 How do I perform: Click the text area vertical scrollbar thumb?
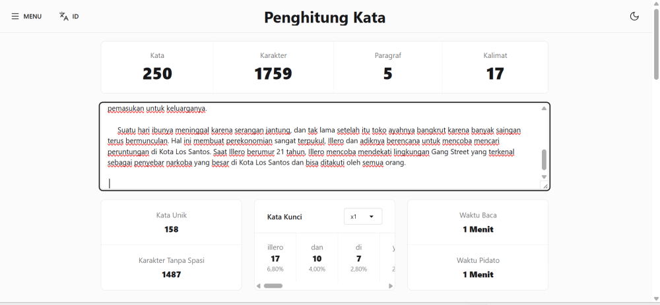544,159
